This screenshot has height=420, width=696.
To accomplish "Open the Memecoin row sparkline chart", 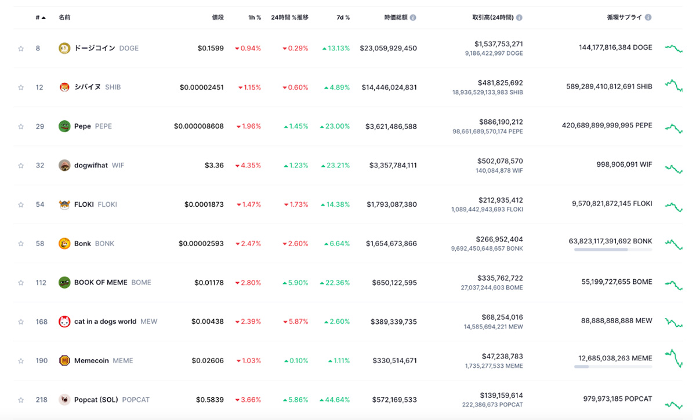I will click(x=674, y=358).
